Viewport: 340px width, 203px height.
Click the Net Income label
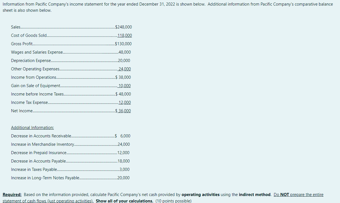22,111
